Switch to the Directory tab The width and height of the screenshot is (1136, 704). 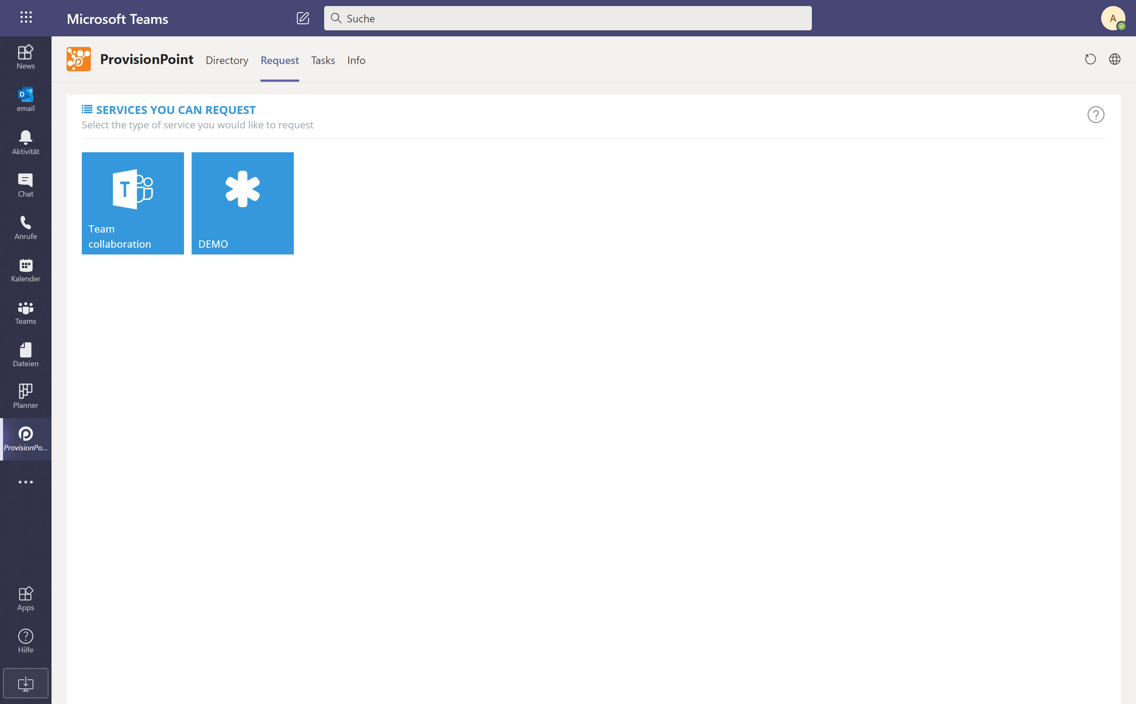(227, 60)
